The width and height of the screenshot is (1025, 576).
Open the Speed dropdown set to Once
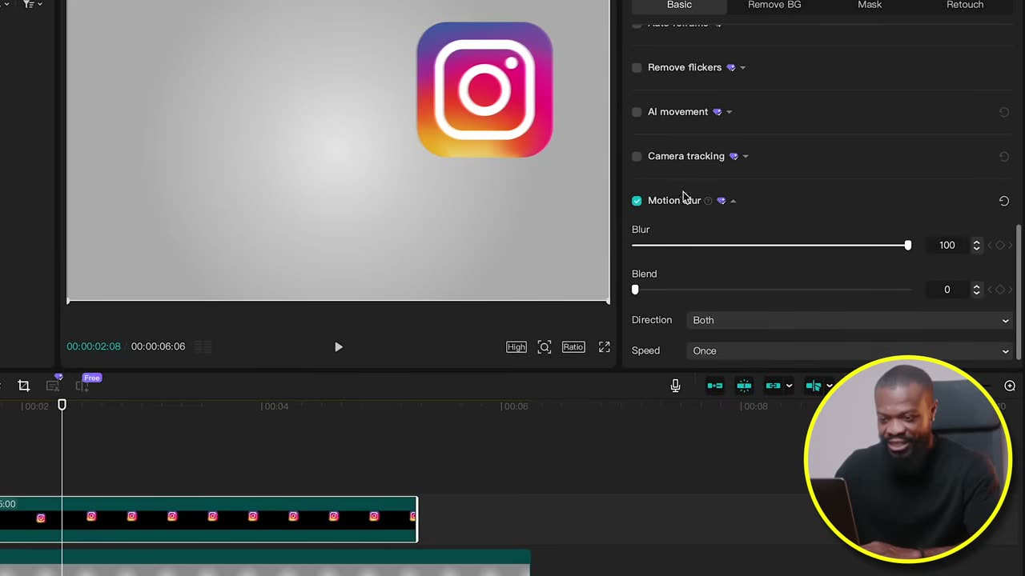850,351
